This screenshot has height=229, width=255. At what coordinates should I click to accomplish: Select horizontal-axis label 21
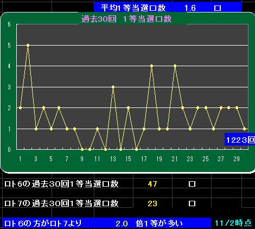tap(175, 159)
